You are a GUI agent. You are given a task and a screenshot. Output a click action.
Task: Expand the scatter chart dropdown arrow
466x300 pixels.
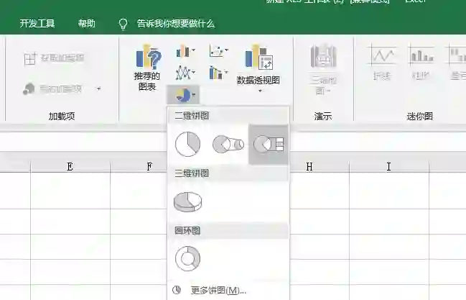[x=226, y=50]
